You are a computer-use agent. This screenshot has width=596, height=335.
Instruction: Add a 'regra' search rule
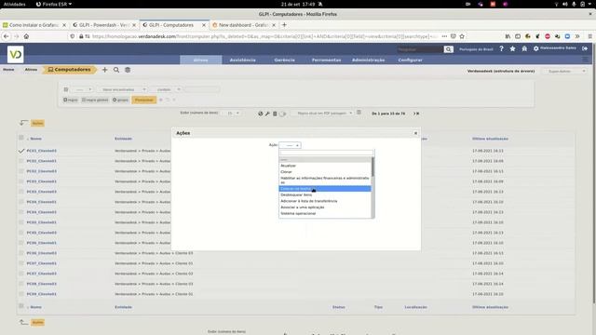[x=71, y=100]
